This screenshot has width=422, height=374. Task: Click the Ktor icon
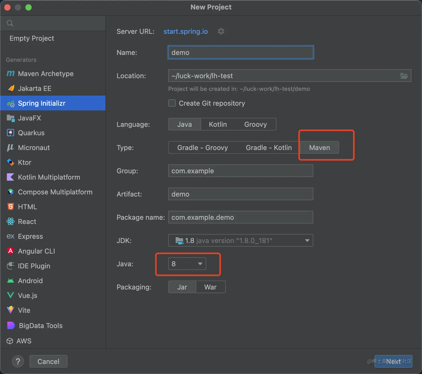coord(11,162)
